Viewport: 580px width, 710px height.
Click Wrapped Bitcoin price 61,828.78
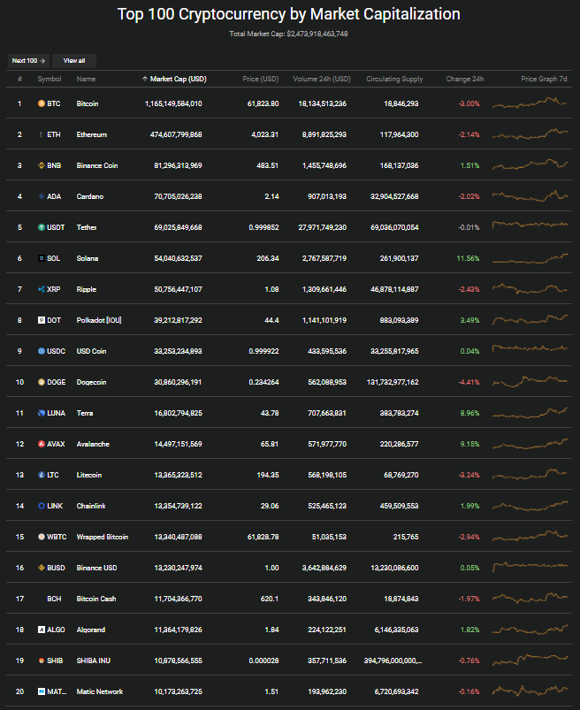point(263,537)
